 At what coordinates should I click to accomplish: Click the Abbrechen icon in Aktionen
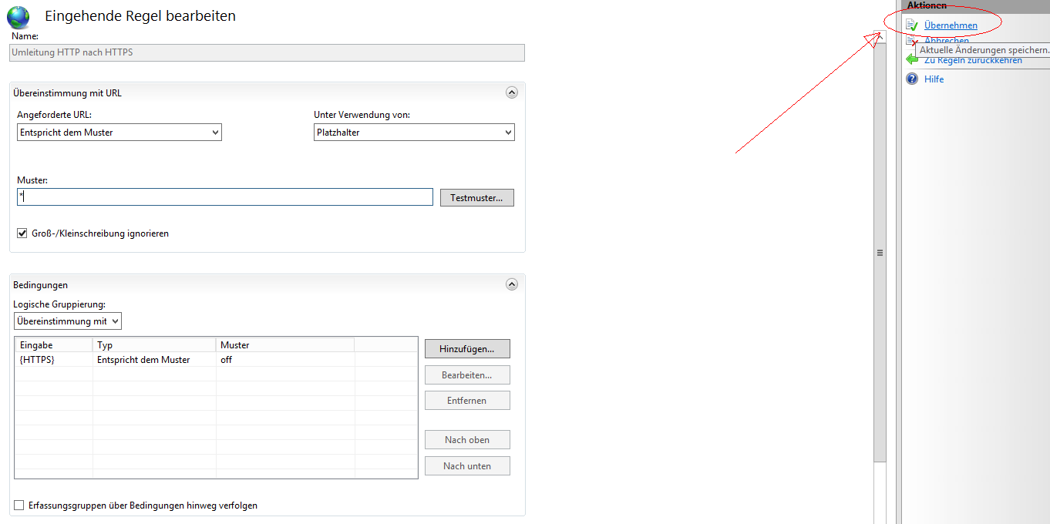tap(911, 42)
